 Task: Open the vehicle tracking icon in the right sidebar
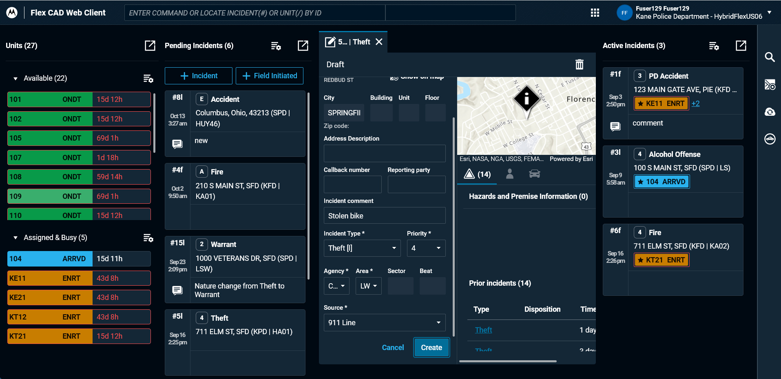click(770, 139)
